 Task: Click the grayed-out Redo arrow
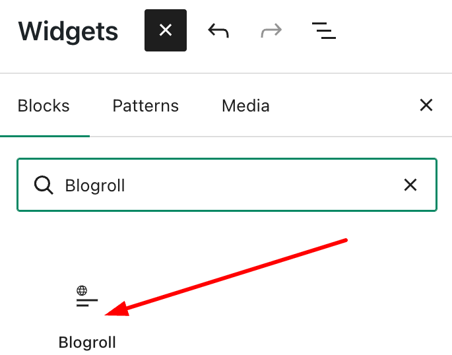click(271, 30)
